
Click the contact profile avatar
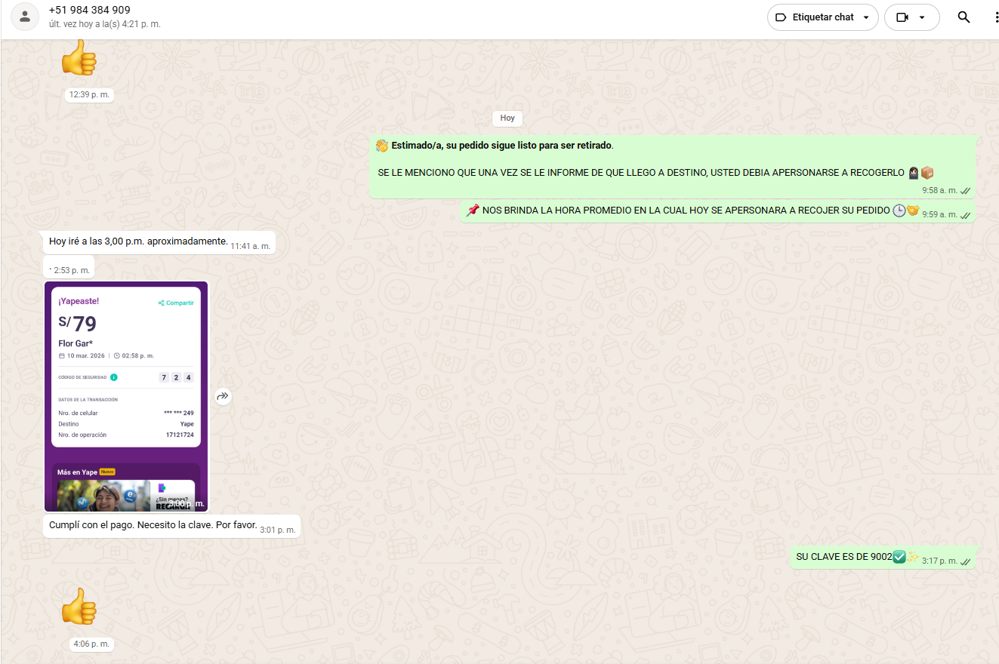pos(25,17)
